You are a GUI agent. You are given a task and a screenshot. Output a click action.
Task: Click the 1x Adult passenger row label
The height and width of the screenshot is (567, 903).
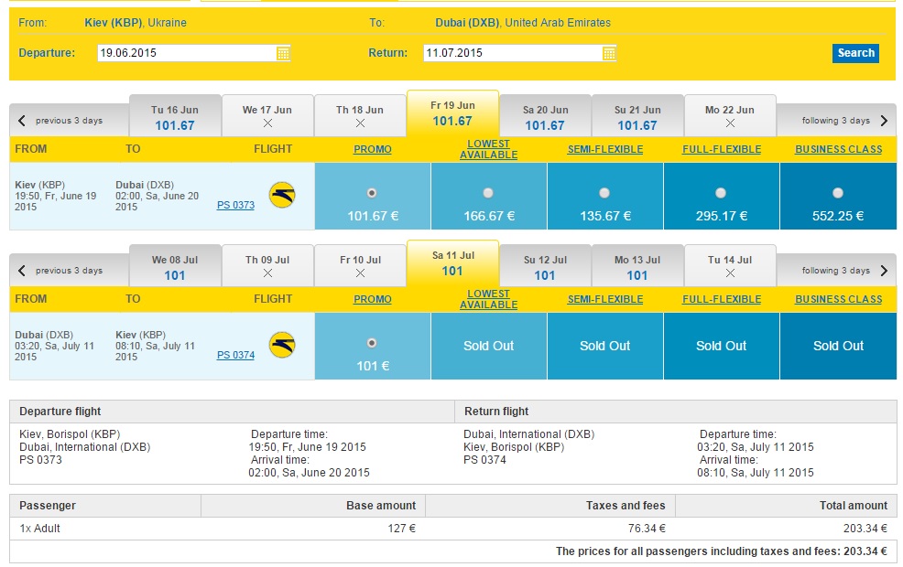coord(39,529)
